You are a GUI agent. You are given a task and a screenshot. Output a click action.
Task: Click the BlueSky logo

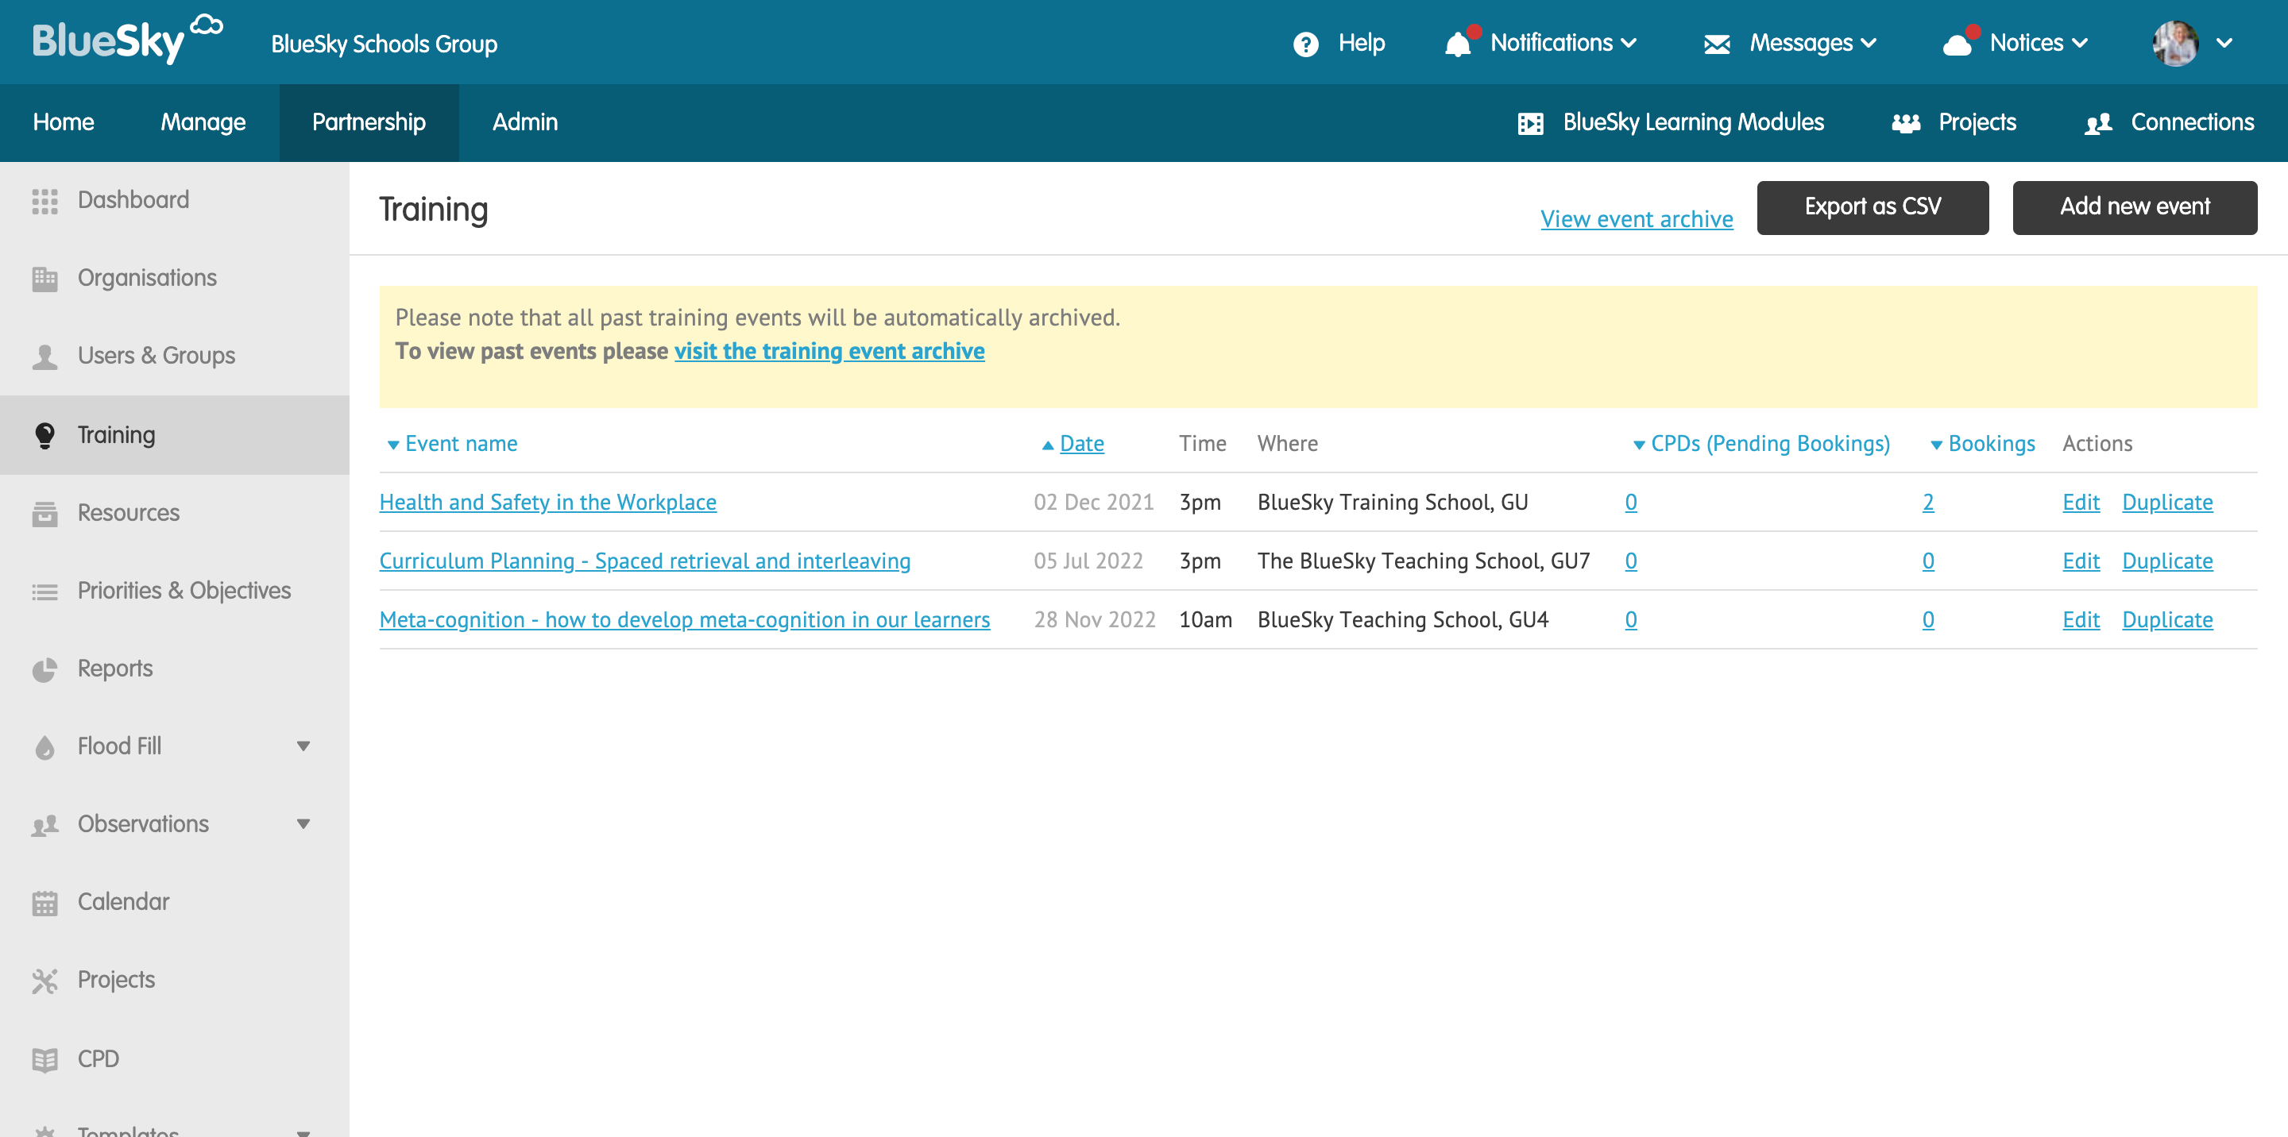[128, 40]
